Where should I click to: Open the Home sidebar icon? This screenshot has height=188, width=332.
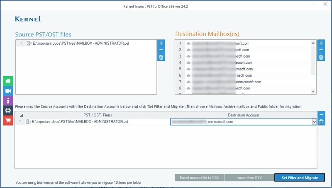[8, 81]
